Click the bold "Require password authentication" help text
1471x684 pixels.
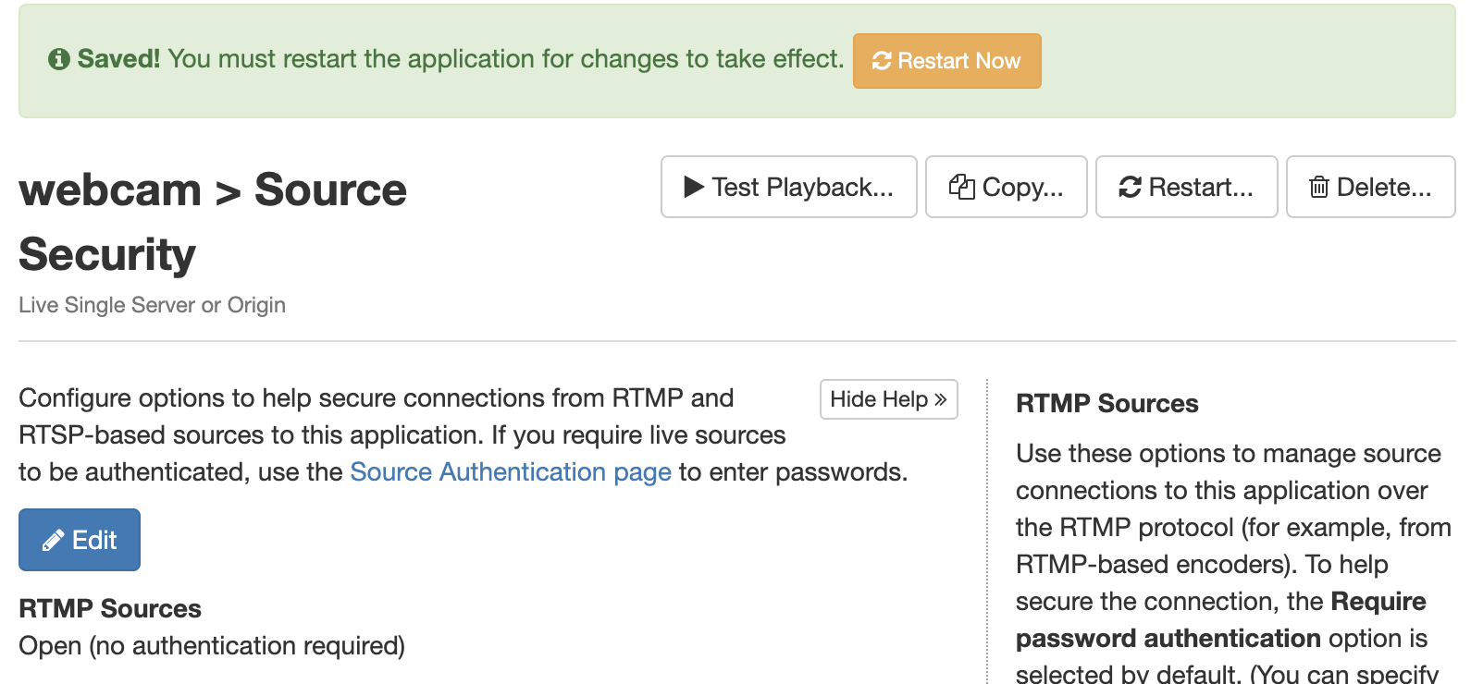click(1221, 620)
